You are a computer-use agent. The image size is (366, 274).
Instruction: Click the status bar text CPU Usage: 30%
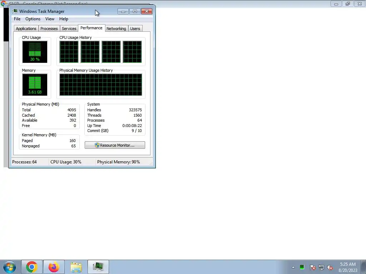pyautogui.click(x=66, y=162)
